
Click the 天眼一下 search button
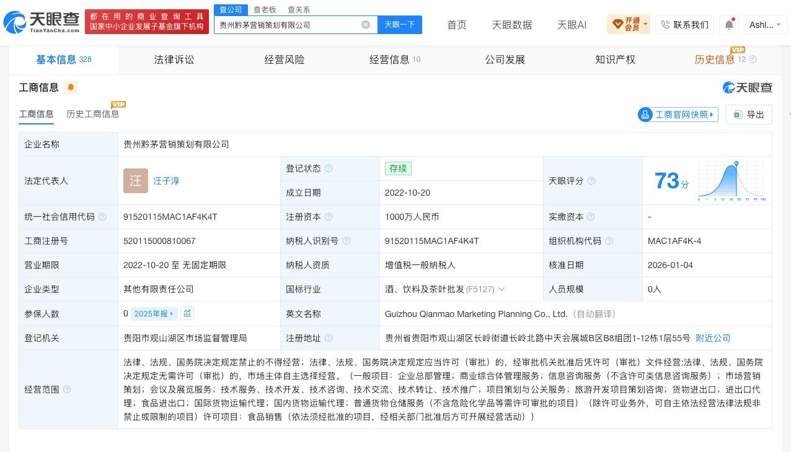coord(399,25)
